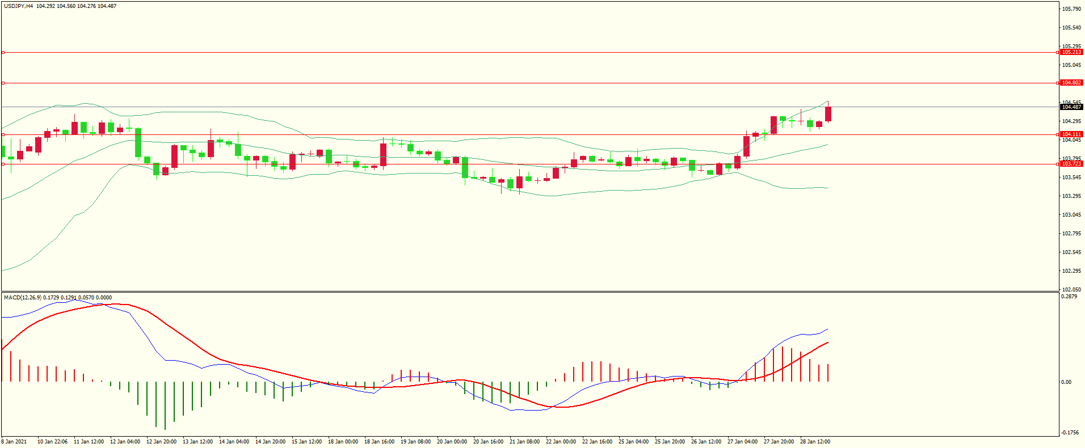This screenshot has width=1085, height=448.
Task: Click the 8 Jan 2021 date label
Action: [14, 442]
